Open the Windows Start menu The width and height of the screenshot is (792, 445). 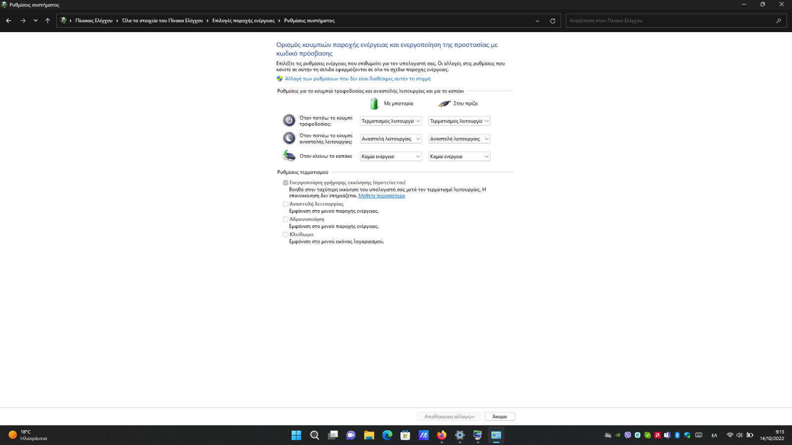[x=296, y=435]
